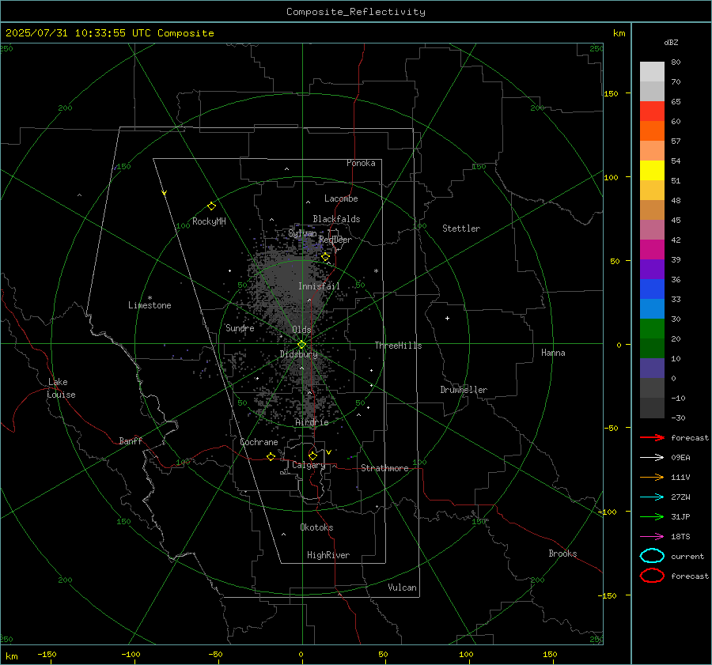
Task: Click the Limestone label
Action: point(150,305)
